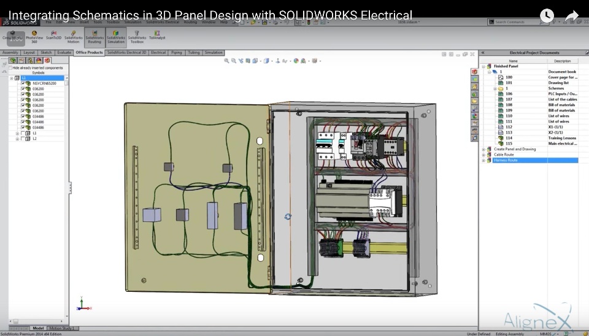
Task: Select the Sketch tab
Action: [x=46, y=53]
